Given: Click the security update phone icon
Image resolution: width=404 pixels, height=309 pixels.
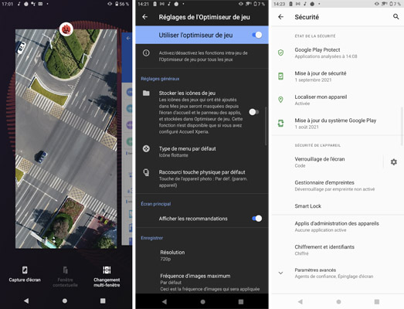Looking at the screenshot, I should click(280, 76).
